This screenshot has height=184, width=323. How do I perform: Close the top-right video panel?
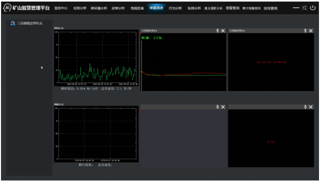tap(311, 30)
